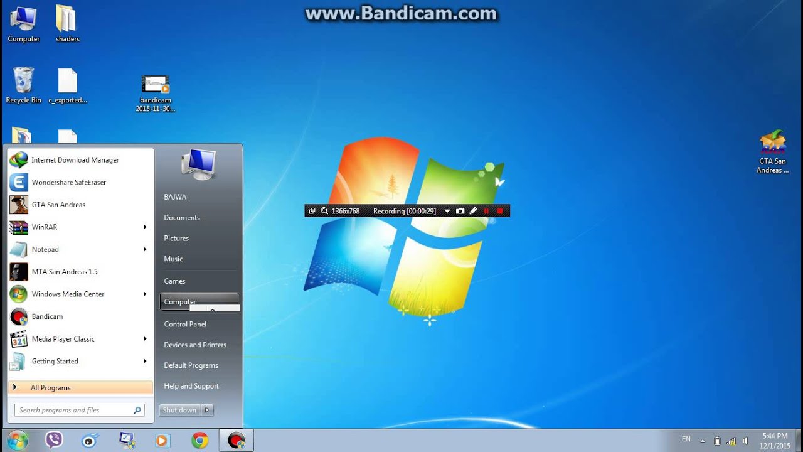Expand the WinRAR jump list arrow
The width and height of the screenshot is (803, 452).
pos(145,227)
